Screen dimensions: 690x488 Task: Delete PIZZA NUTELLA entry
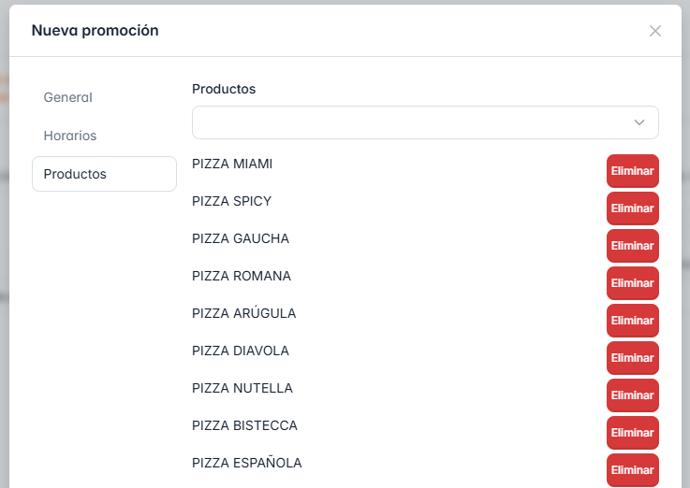(632, 395)
